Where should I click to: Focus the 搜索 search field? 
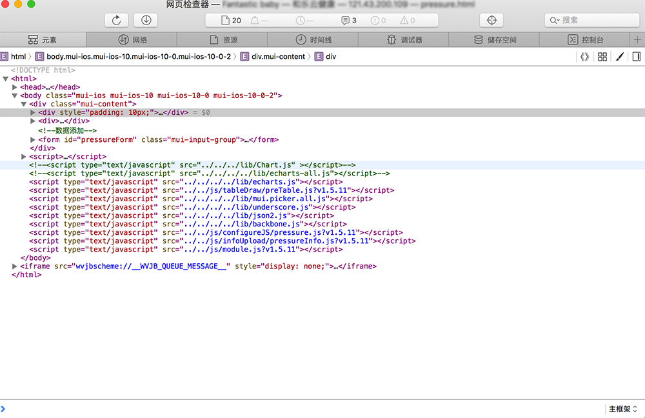point(592,20)
